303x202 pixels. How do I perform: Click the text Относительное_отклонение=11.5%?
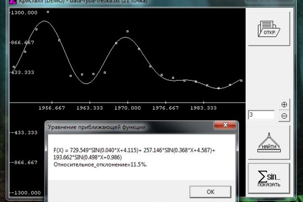click(100, 165)
